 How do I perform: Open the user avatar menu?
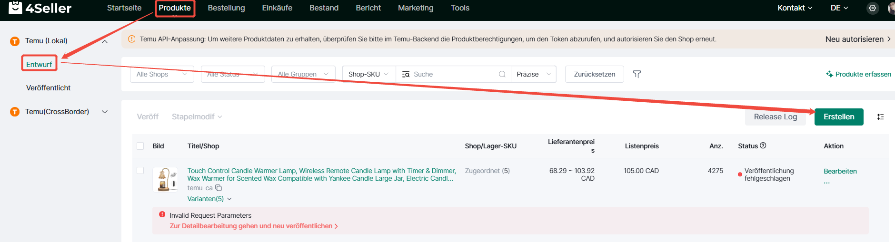(891, 8)
